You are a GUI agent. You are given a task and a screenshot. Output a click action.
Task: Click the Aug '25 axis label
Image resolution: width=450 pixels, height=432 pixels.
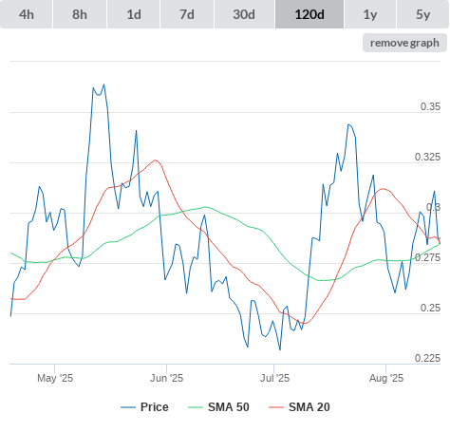[386, 378]
